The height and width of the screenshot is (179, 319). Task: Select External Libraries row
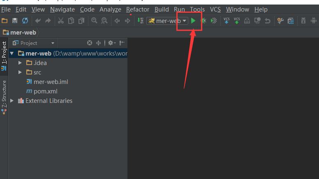(68, 101)
